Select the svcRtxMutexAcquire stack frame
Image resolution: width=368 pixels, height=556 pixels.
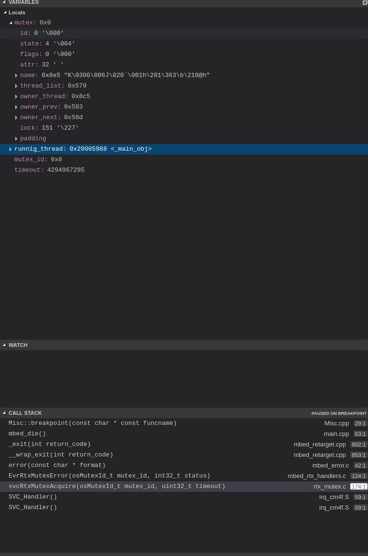point(184,487)
